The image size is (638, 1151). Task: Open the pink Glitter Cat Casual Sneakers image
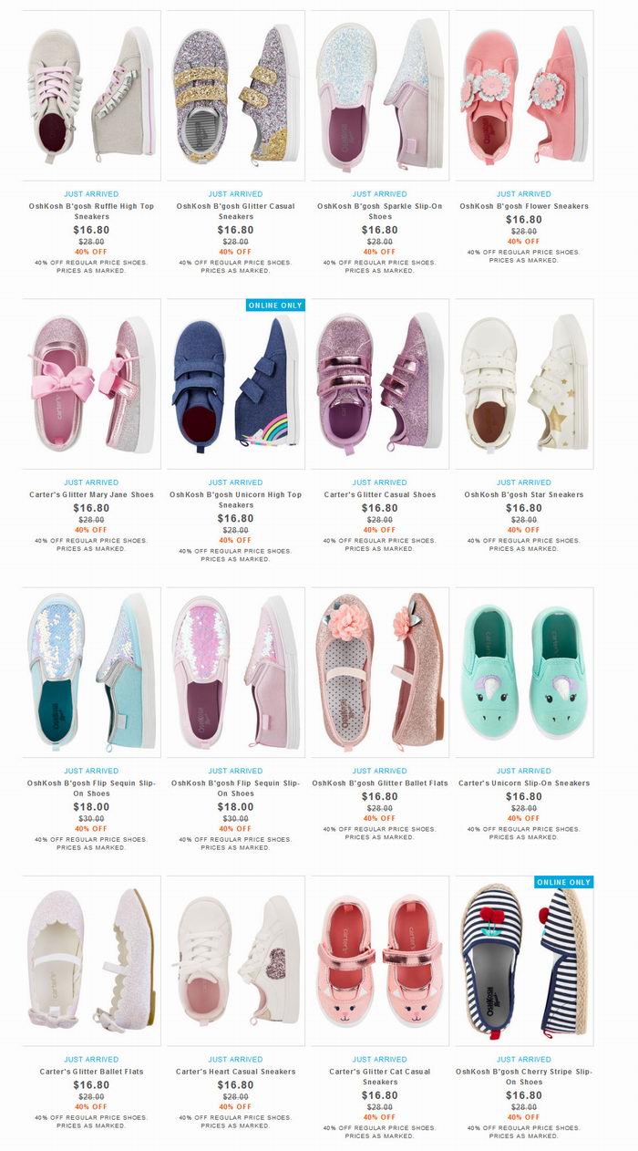[x=379, y=960]
